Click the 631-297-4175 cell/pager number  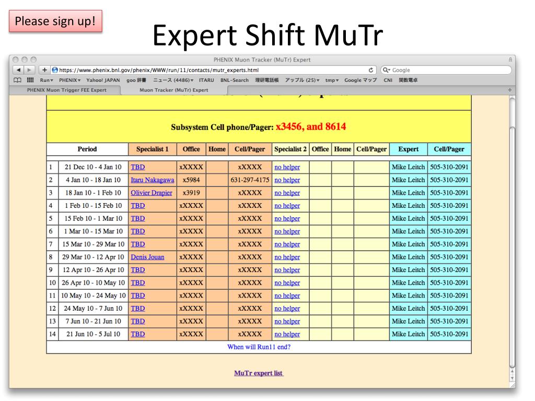pyautogui.click(x=250, y=180)
